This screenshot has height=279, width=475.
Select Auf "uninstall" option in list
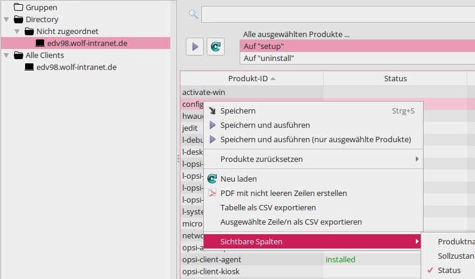pos(357,58)
